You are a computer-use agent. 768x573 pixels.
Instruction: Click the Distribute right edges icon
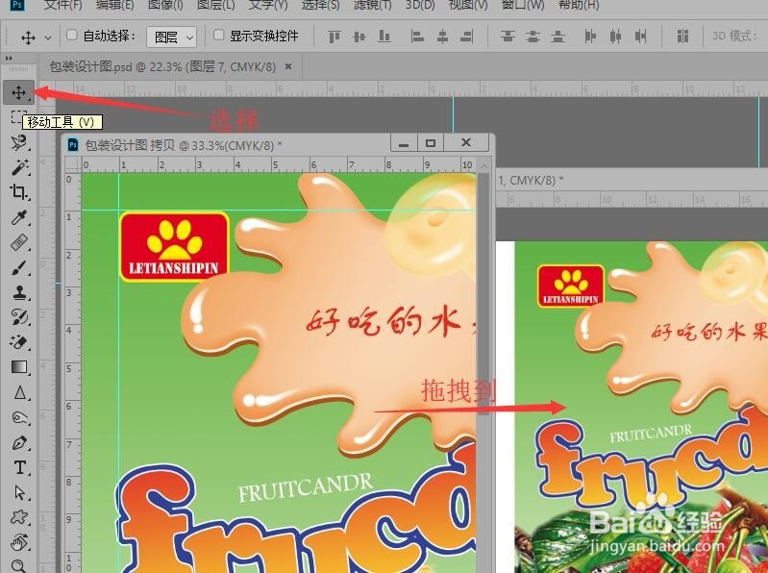640,37
